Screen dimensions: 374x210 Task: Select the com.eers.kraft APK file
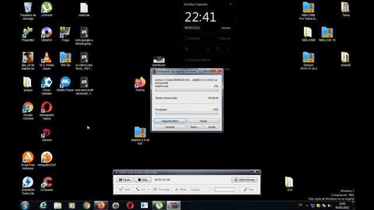pyautogui.click(x=84, y=86)
